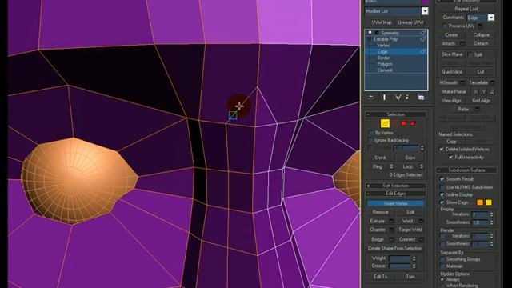Click Create Shape From Selection button

(395, 249)
